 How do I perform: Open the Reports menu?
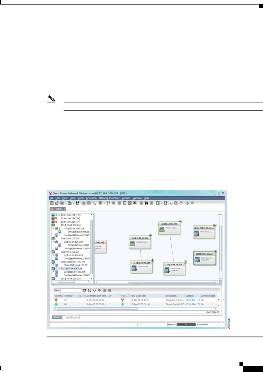126,198
